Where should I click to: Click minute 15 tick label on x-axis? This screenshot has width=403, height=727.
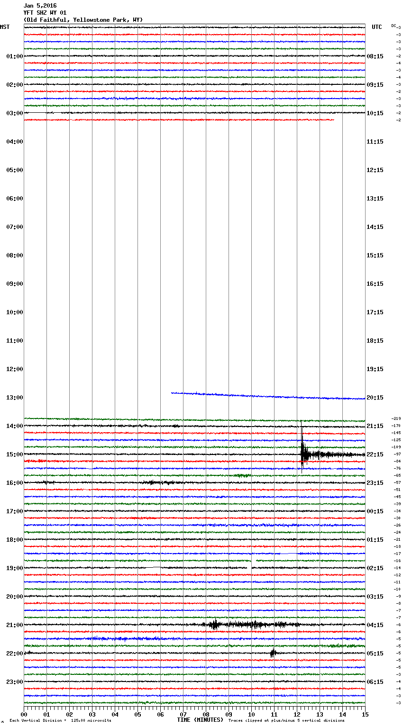coord(365,714)
